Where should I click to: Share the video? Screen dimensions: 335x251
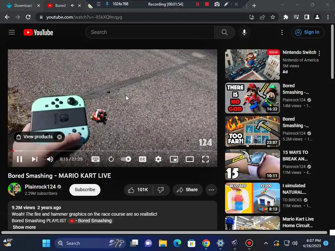pos(187,190)
